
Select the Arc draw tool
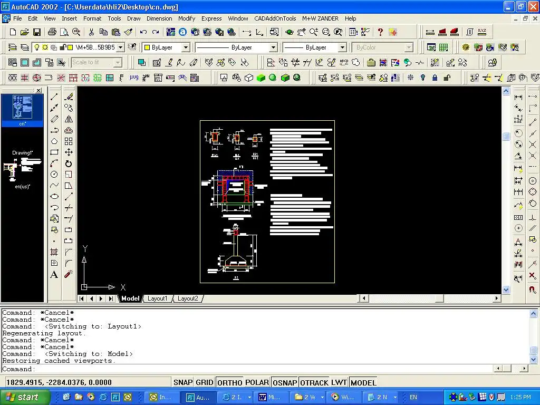point(54,163)
